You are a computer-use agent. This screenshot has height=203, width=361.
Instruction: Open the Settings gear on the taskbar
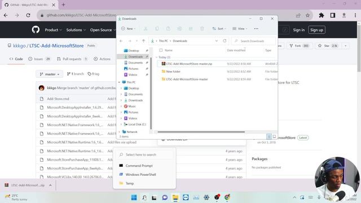206,197
